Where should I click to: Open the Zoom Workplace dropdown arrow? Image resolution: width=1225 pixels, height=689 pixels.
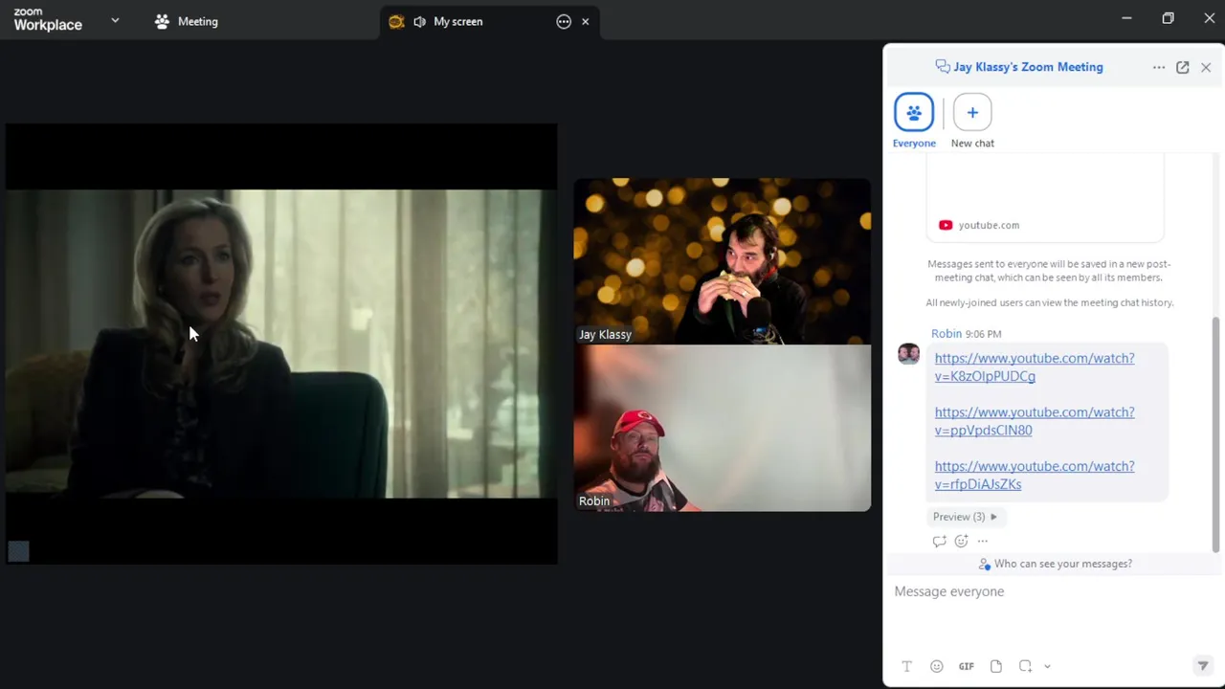click(115, 20)
